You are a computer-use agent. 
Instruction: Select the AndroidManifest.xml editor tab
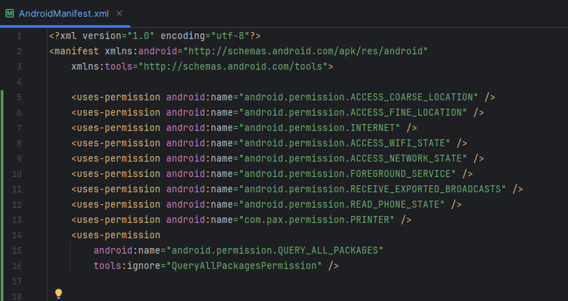pyautogui.click(x=63, y=13)
